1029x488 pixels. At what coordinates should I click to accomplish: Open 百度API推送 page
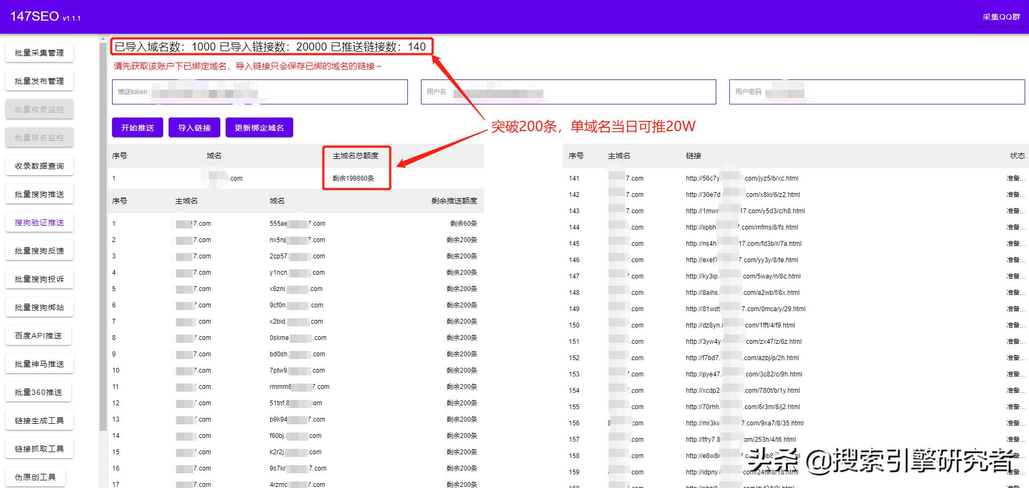tap(38, 336)
